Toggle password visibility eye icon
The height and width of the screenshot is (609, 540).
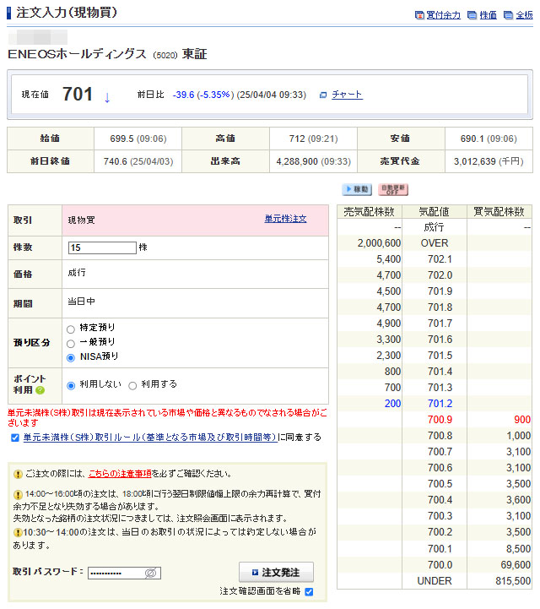tap(151, 573)
